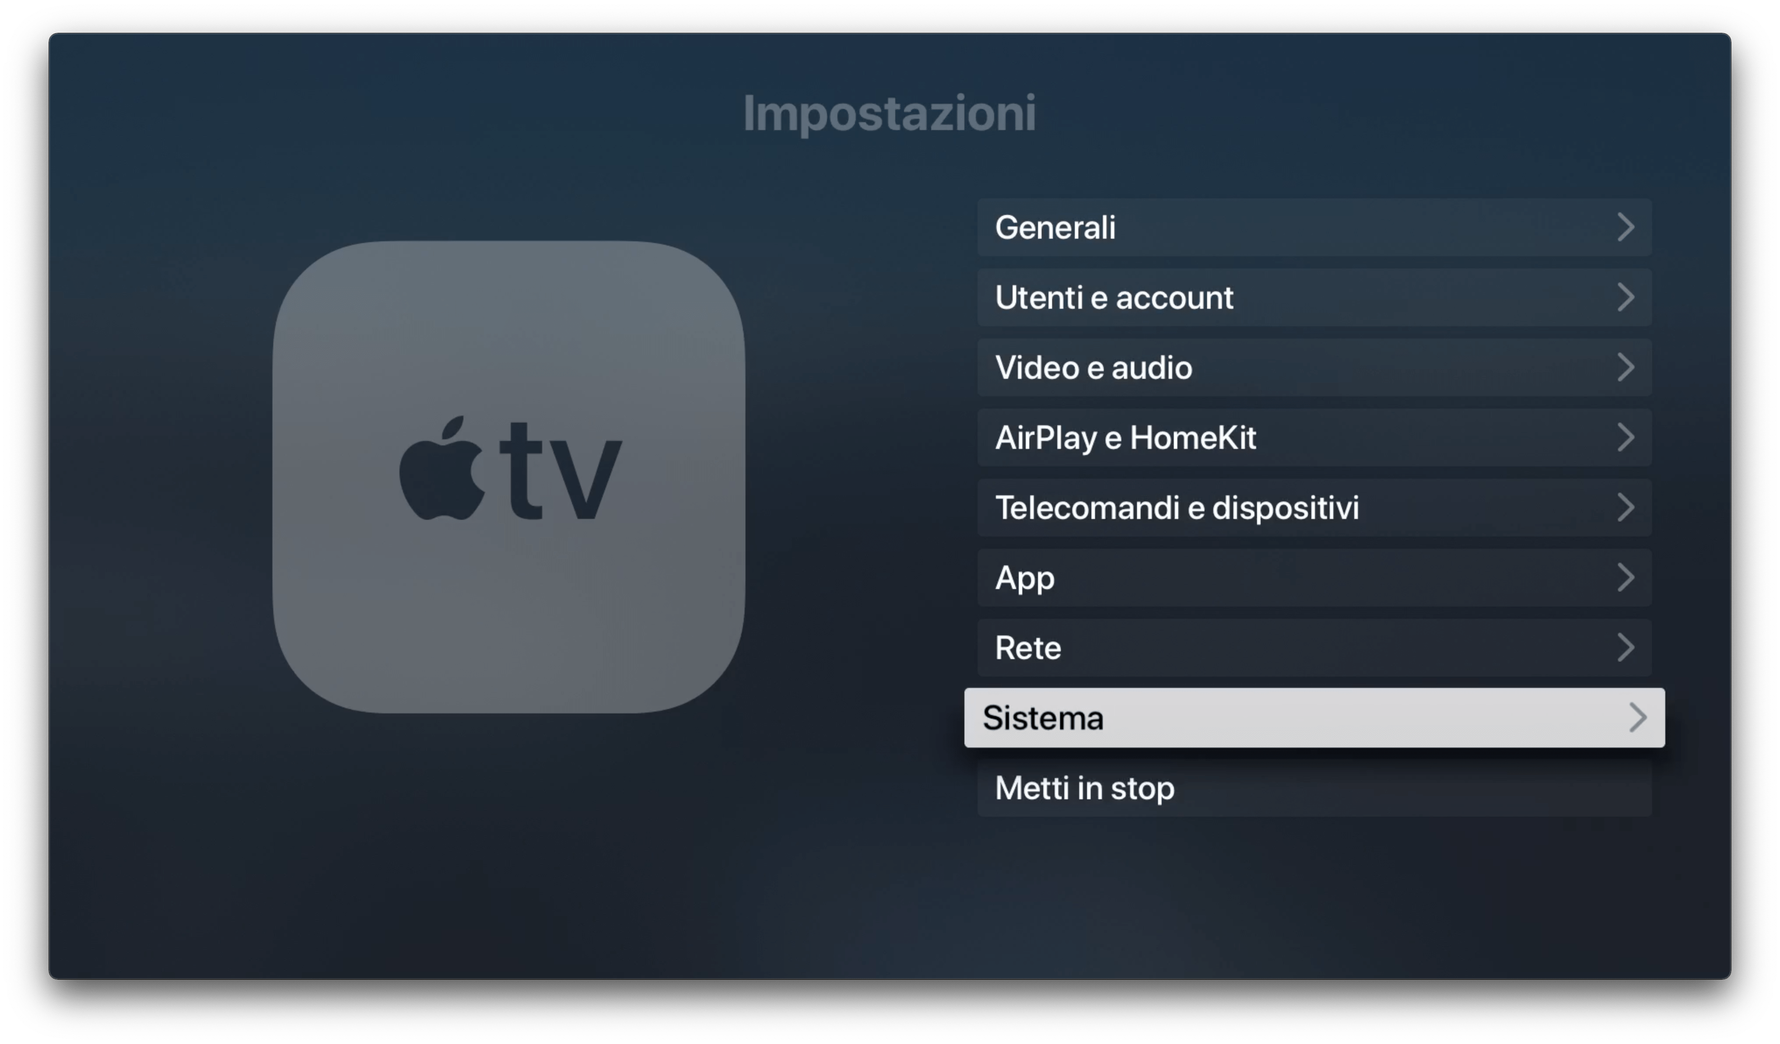Click the chevron icon on App row
Screen dimensions: 1780x1044
pos(1626,578)
